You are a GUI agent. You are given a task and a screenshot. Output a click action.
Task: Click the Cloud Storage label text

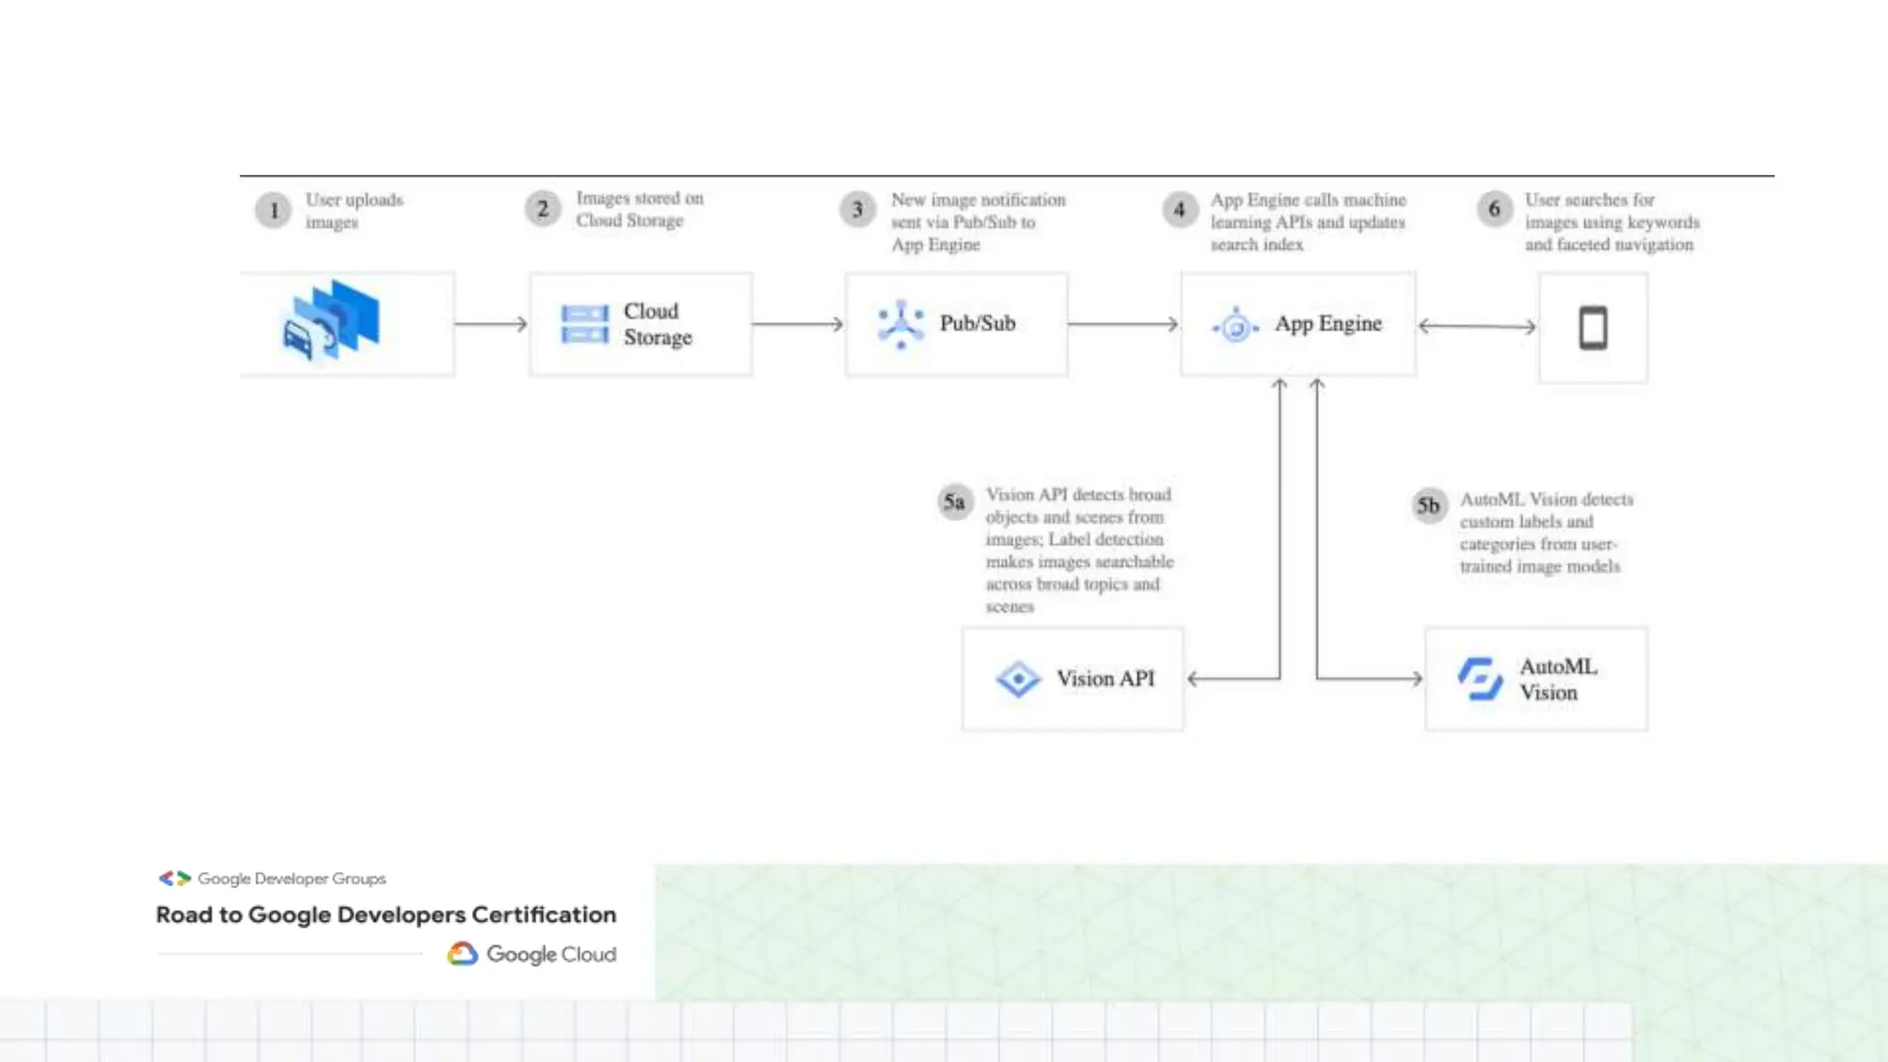point(657,324)
